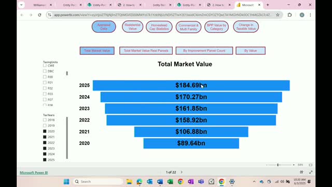The image size is (332, 187).
Task: Check the 2019 tax year checkbox
Action: (45, 126)
